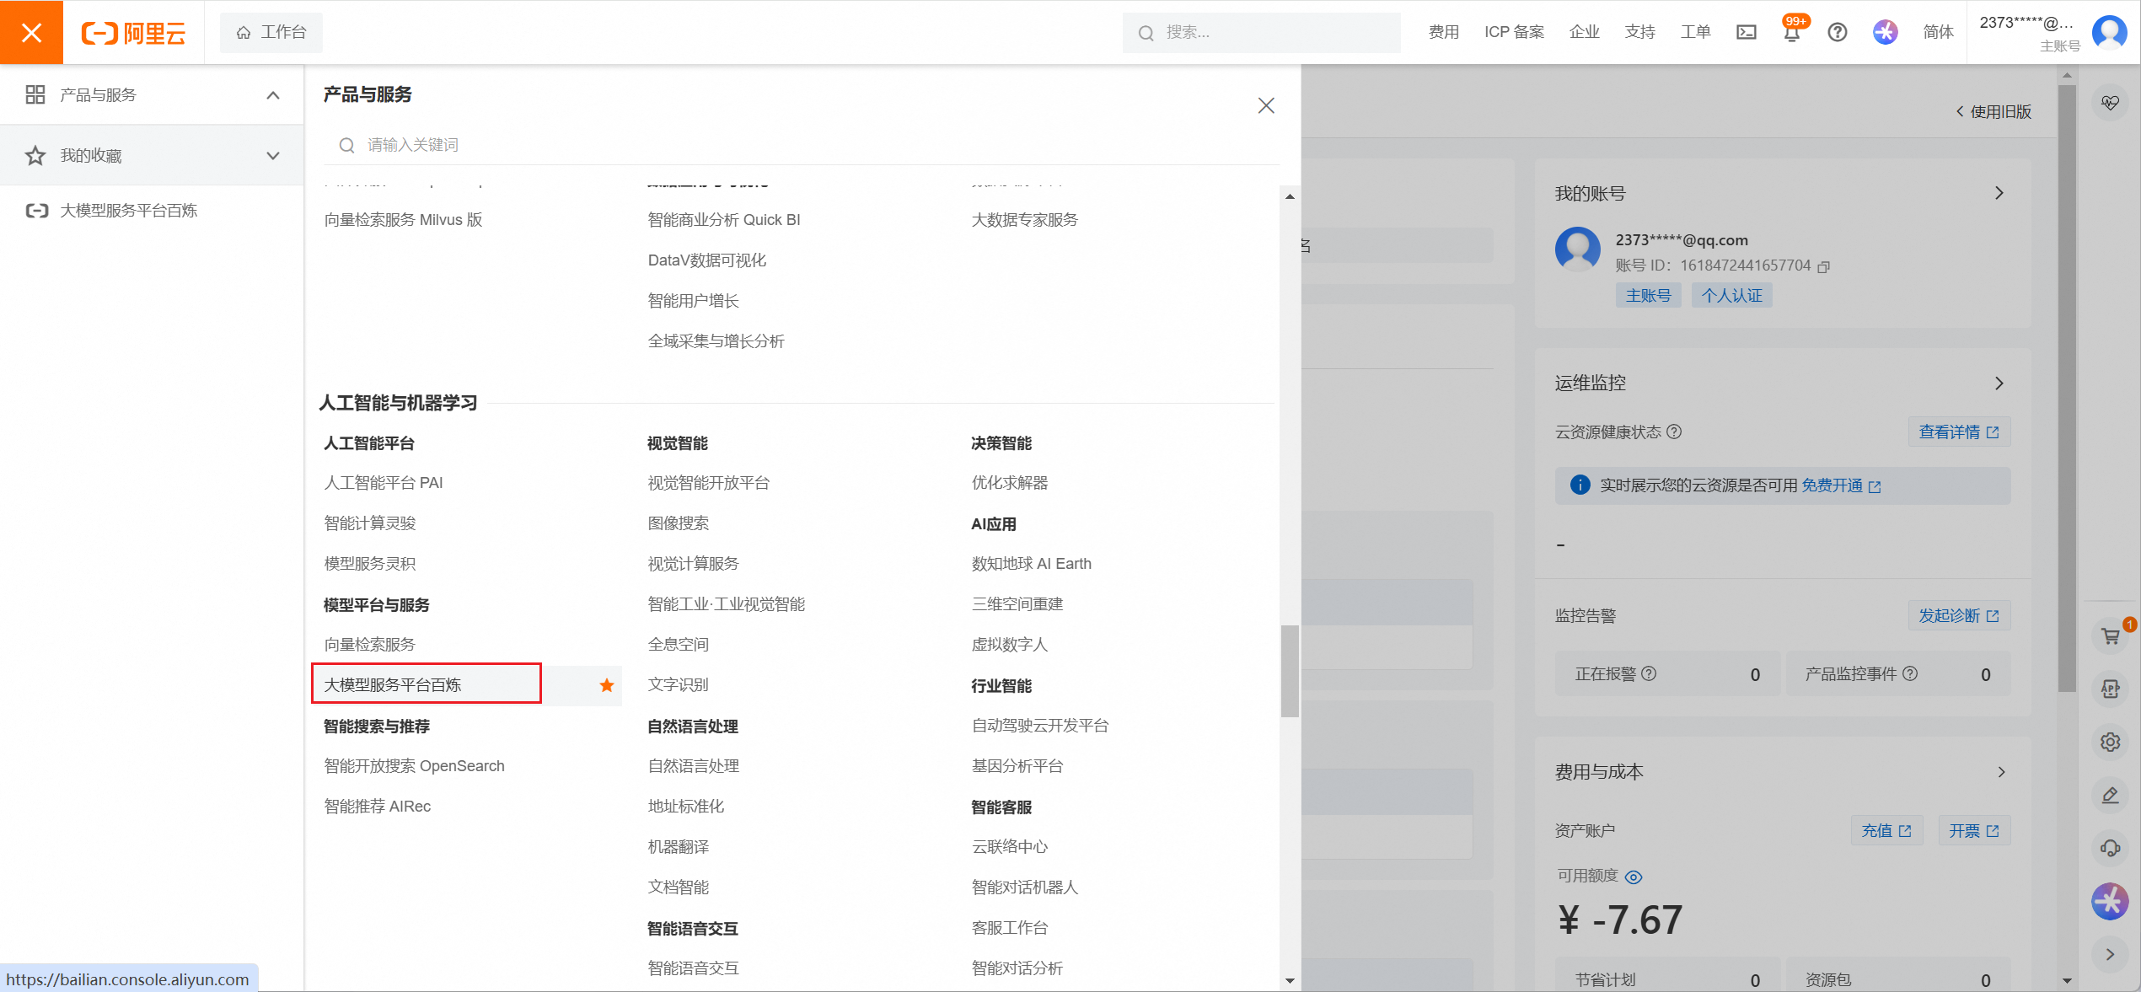The width and height of the screenshot is (2141, 992).
Task: Open the 费用 menu
Action: 1444,32
